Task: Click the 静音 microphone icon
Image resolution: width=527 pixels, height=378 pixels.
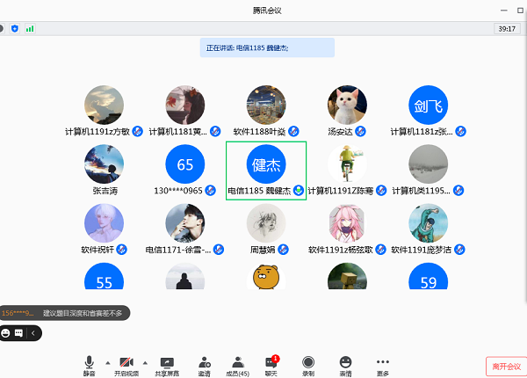Action: (89, 362)
